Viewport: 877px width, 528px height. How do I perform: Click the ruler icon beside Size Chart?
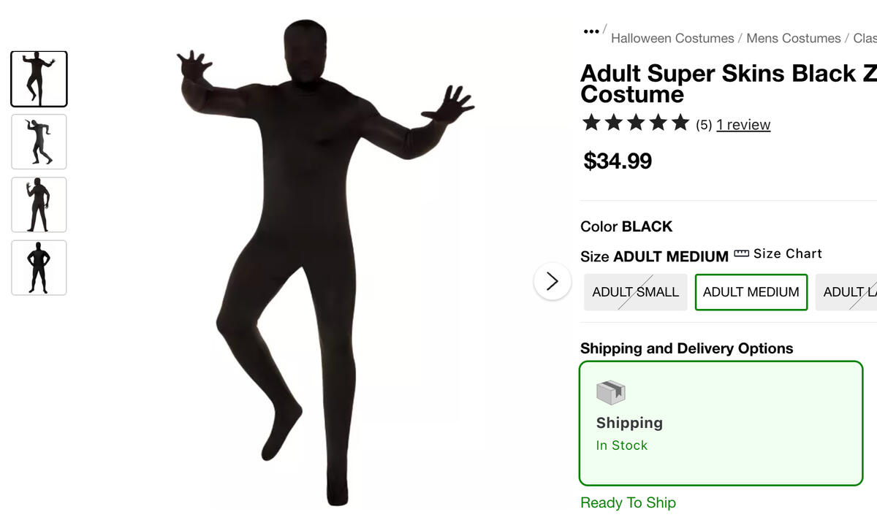[x=741, y=254]
